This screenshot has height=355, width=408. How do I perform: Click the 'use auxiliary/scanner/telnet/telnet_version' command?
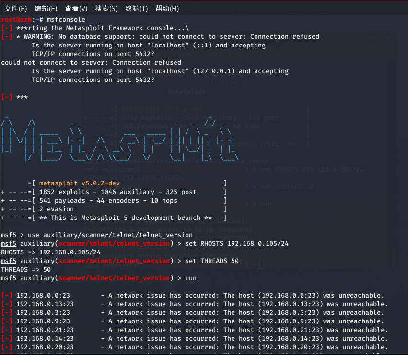(x=110, y=235)
